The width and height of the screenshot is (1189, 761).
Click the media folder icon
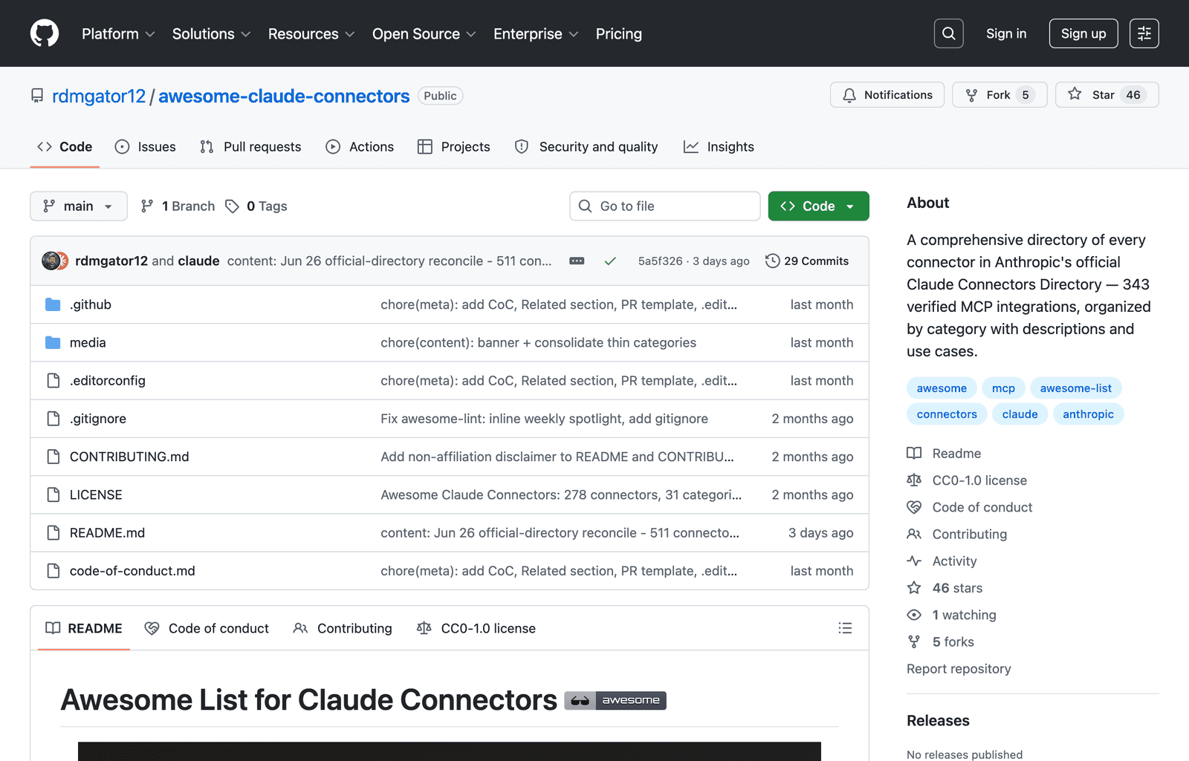(x=53, y=342)
